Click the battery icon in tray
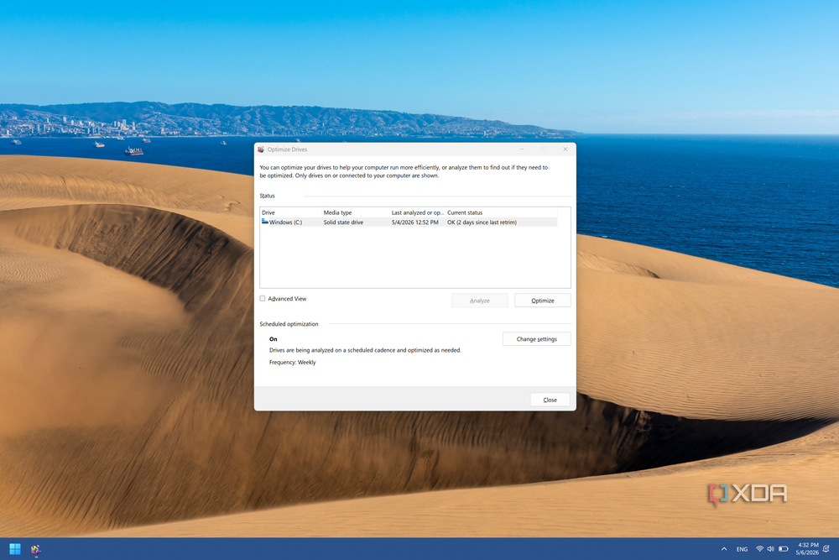Image resolution: width=839 pixels, height=560 pixels. pyautogui.click(x=784, y=549)
